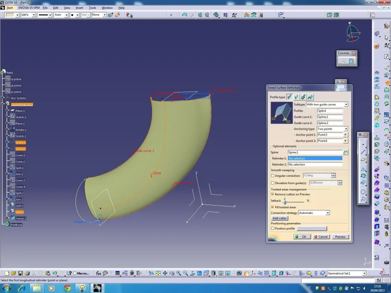
Task: Click the Add cutter button
Action: coord(279,218)
